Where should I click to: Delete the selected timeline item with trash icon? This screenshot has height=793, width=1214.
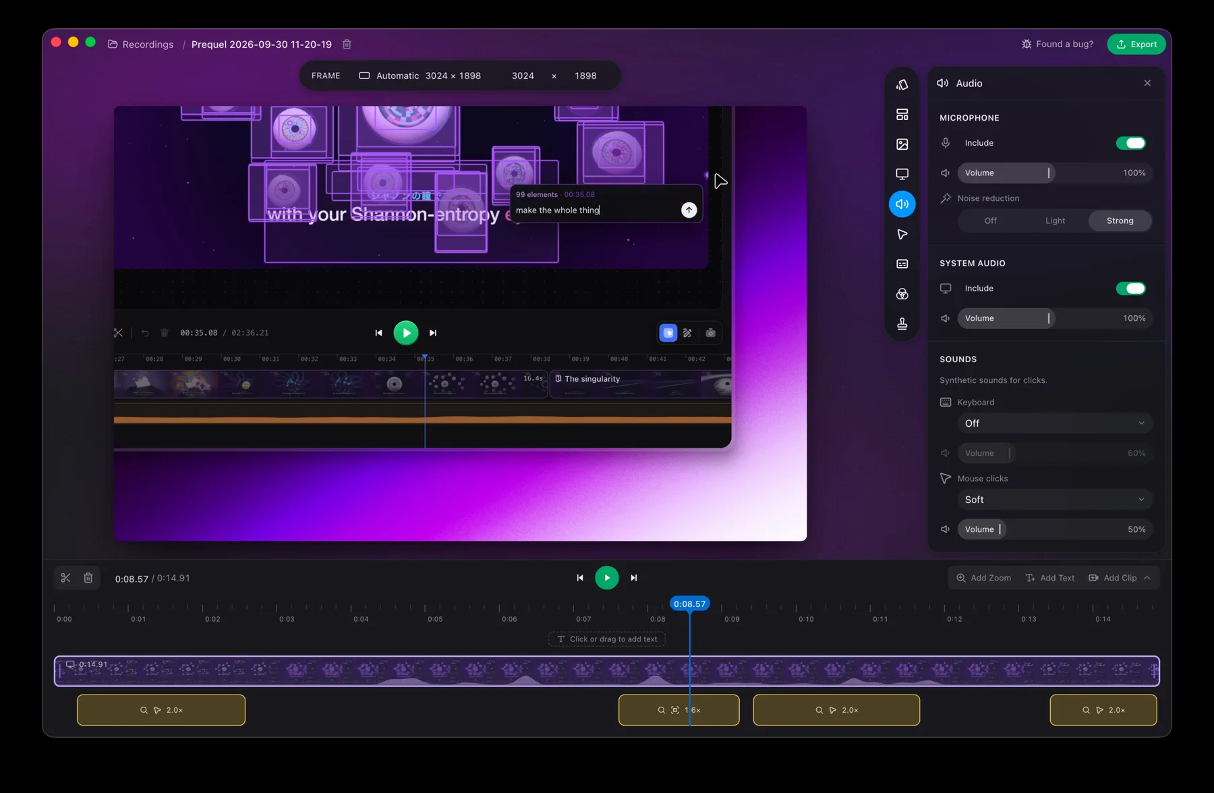pos(88,578)
